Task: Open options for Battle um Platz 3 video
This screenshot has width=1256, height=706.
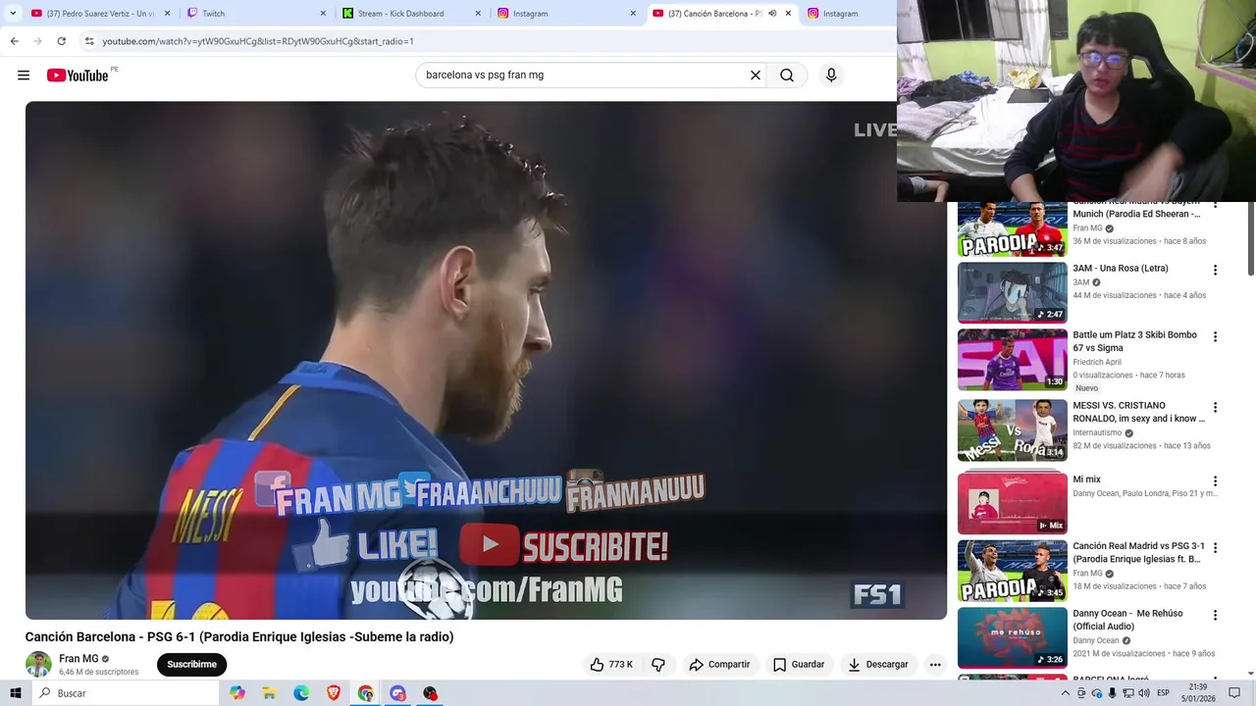Action: pyautogui.click(x=1215, y=337)
